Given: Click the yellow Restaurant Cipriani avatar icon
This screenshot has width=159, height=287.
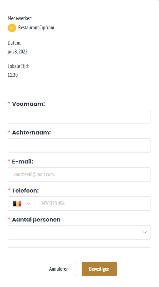Looking at the screenshot, I should 12,28.
